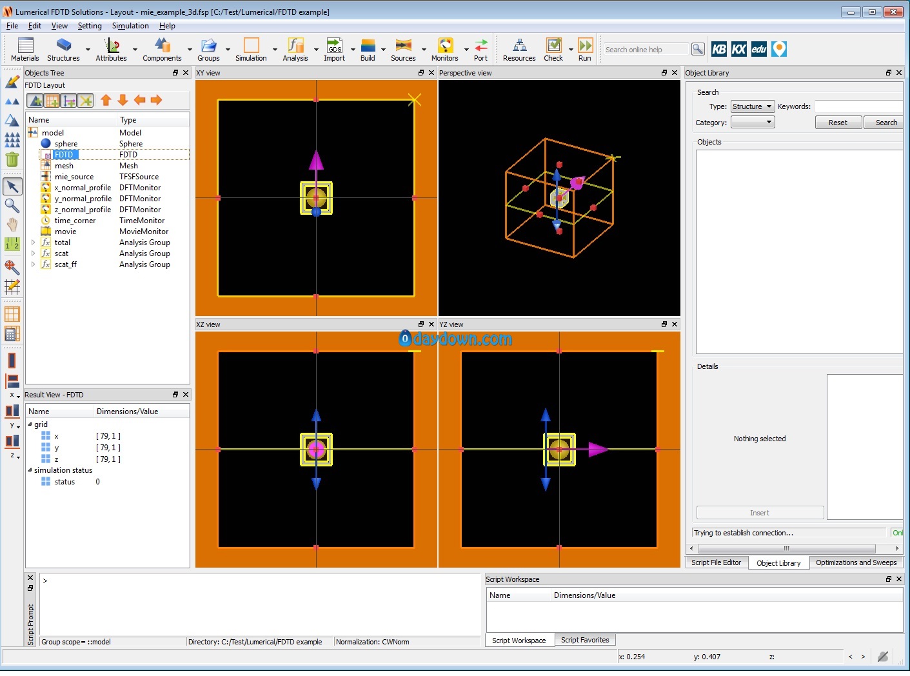Open the Resources toolbar icon
Image resolution: width=910 pixels, height=676 pixels.
(x=519, y=46)
